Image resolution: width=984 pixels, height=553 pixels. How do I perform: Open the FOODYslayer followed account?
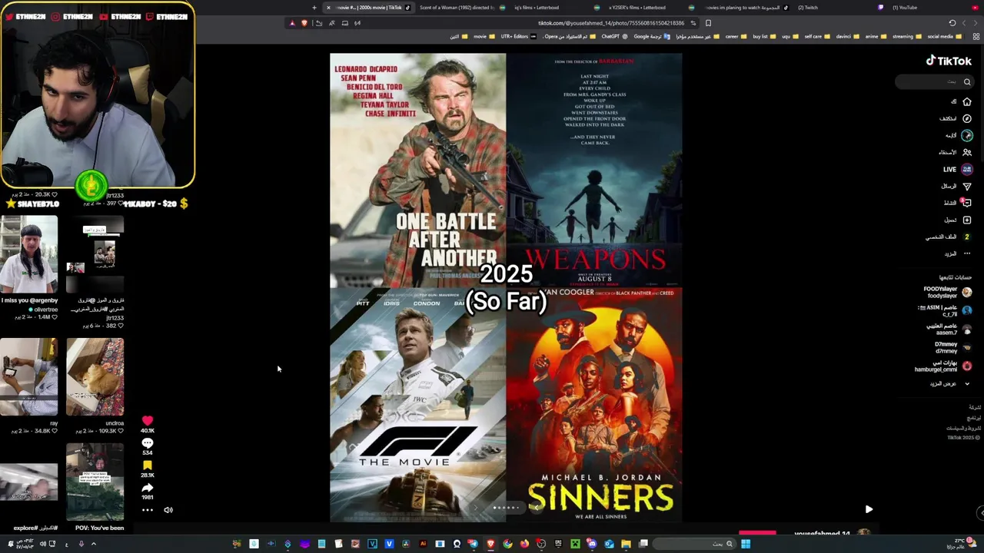947,292
